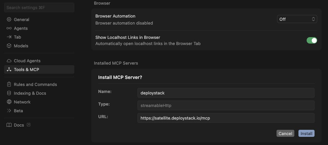This screenshot has height=145, width=328.
Task: Select Tools & MCP sidebar item
Action: coord(39,70)
